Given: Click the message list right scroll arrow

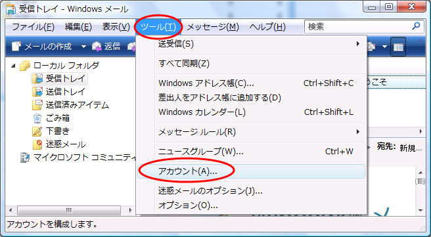Looking at the screenshot, I should 420,132.
